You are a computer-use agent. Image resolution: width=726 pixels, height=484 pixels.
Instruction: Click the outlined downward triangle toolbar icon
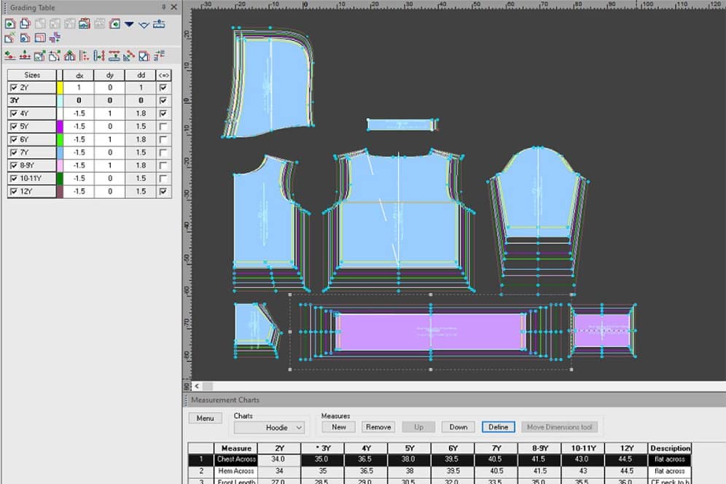[x=144, y=24]
